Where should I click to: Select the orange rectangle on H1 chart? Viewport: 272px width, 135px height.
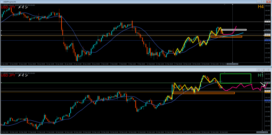click(203, 93)
